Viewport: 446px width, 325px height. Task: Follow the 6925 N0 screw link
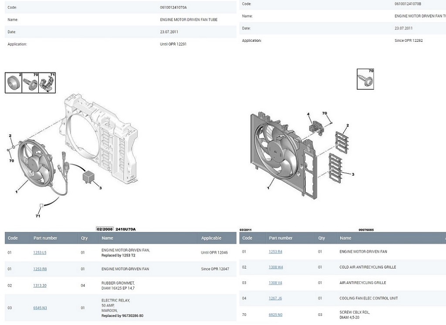[x=275, y=315]
